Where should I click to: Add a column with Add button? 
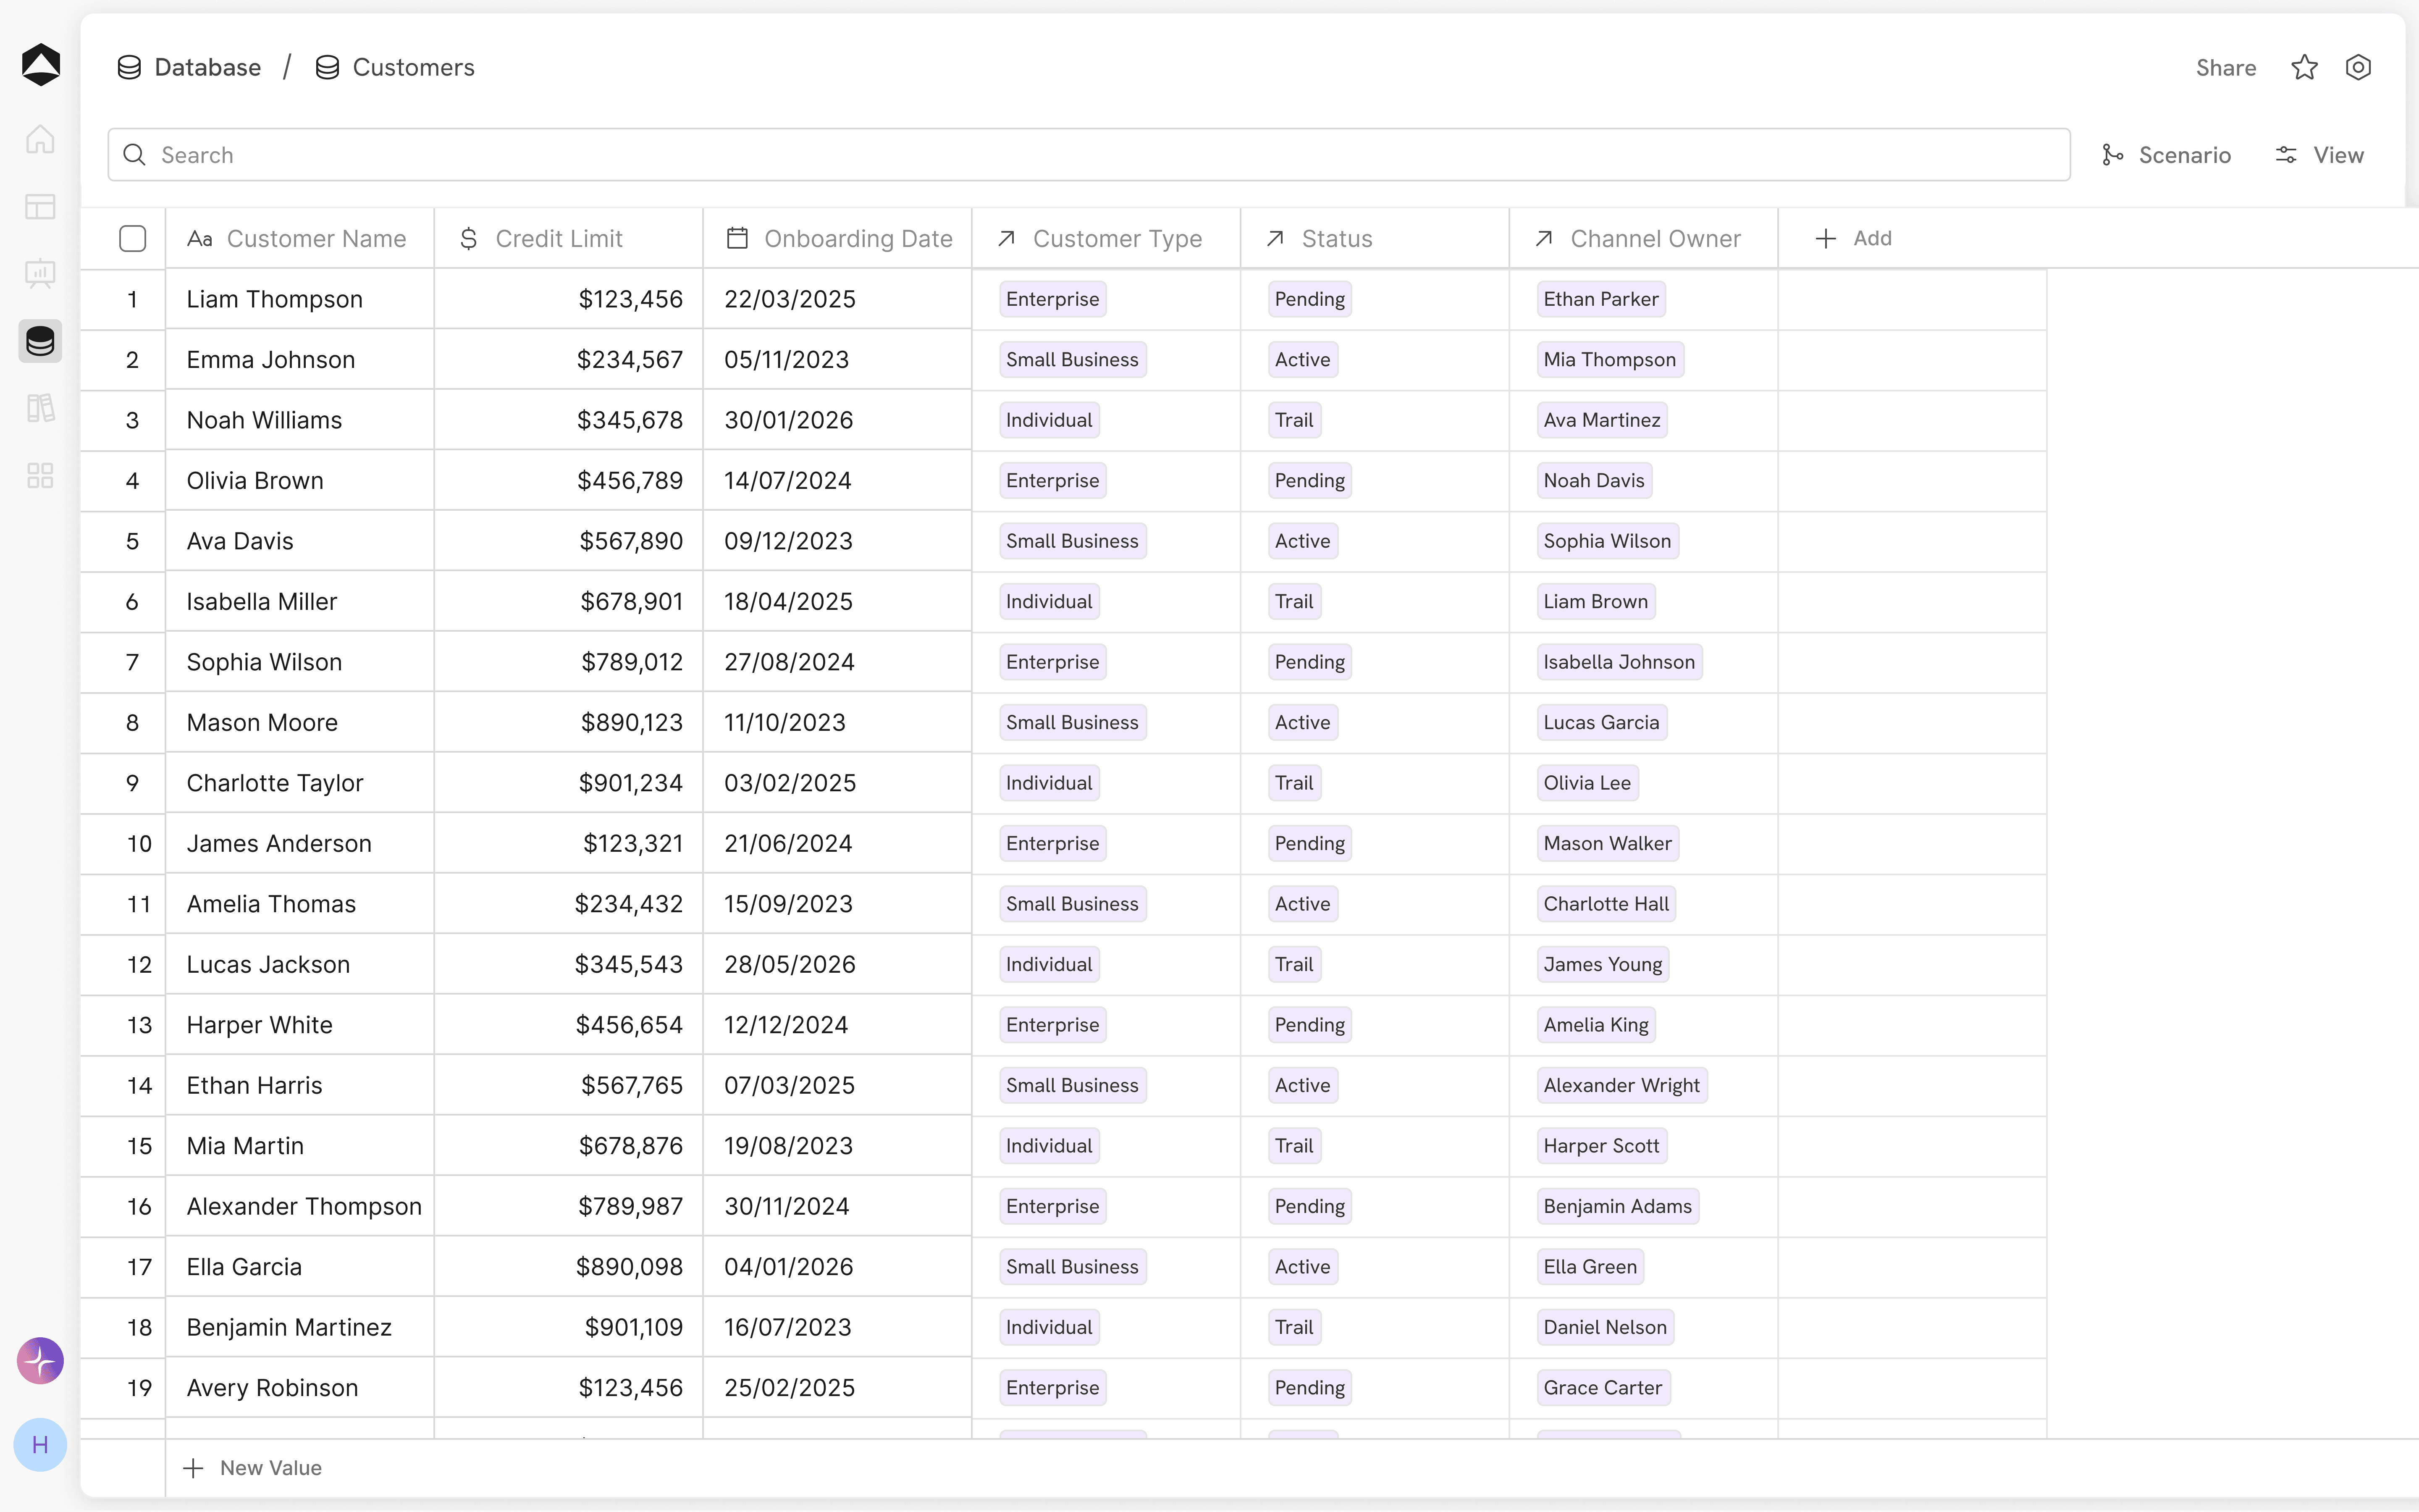tap(1853, 238)
